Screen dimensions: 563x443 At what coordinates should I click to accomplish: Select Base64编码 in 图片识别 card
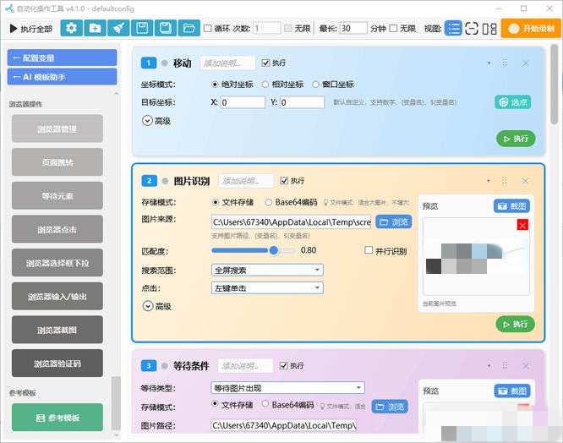[268, 202]
